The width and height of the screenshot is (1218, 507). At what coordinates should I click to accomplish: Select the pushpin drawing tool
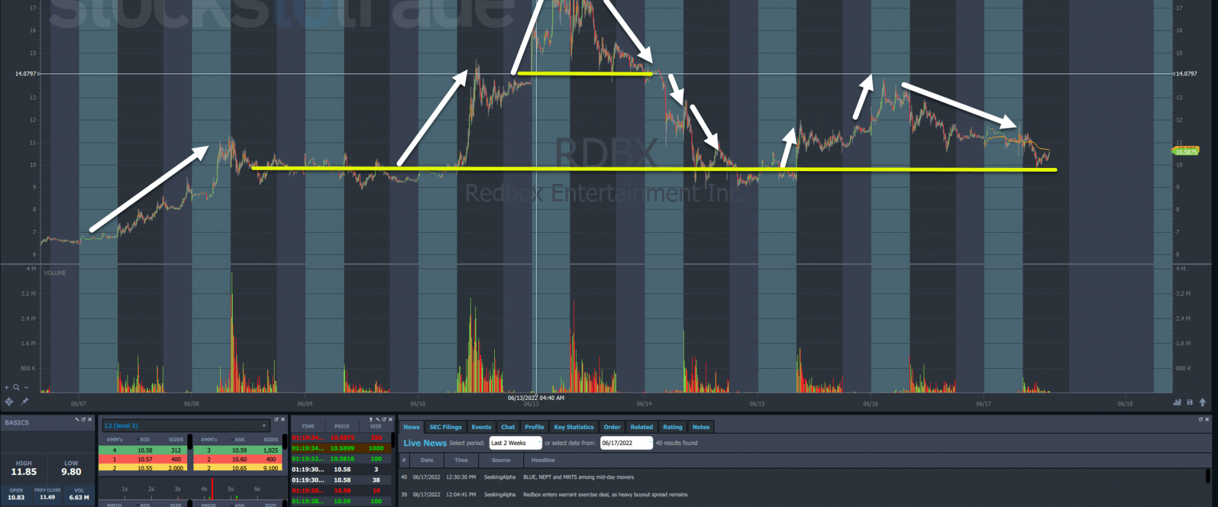(x=25, y=401)
